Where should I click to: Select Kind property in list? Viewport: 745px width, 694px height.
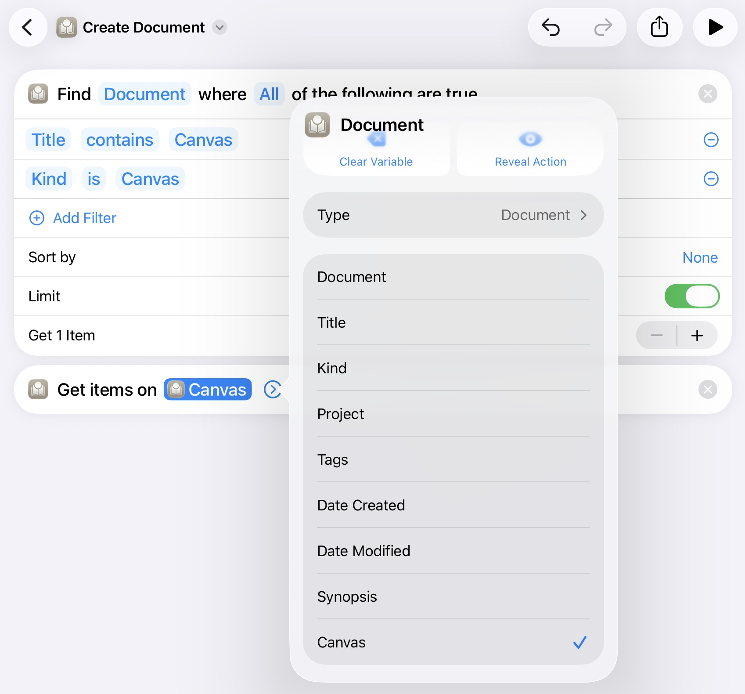[x=453, y=368]
